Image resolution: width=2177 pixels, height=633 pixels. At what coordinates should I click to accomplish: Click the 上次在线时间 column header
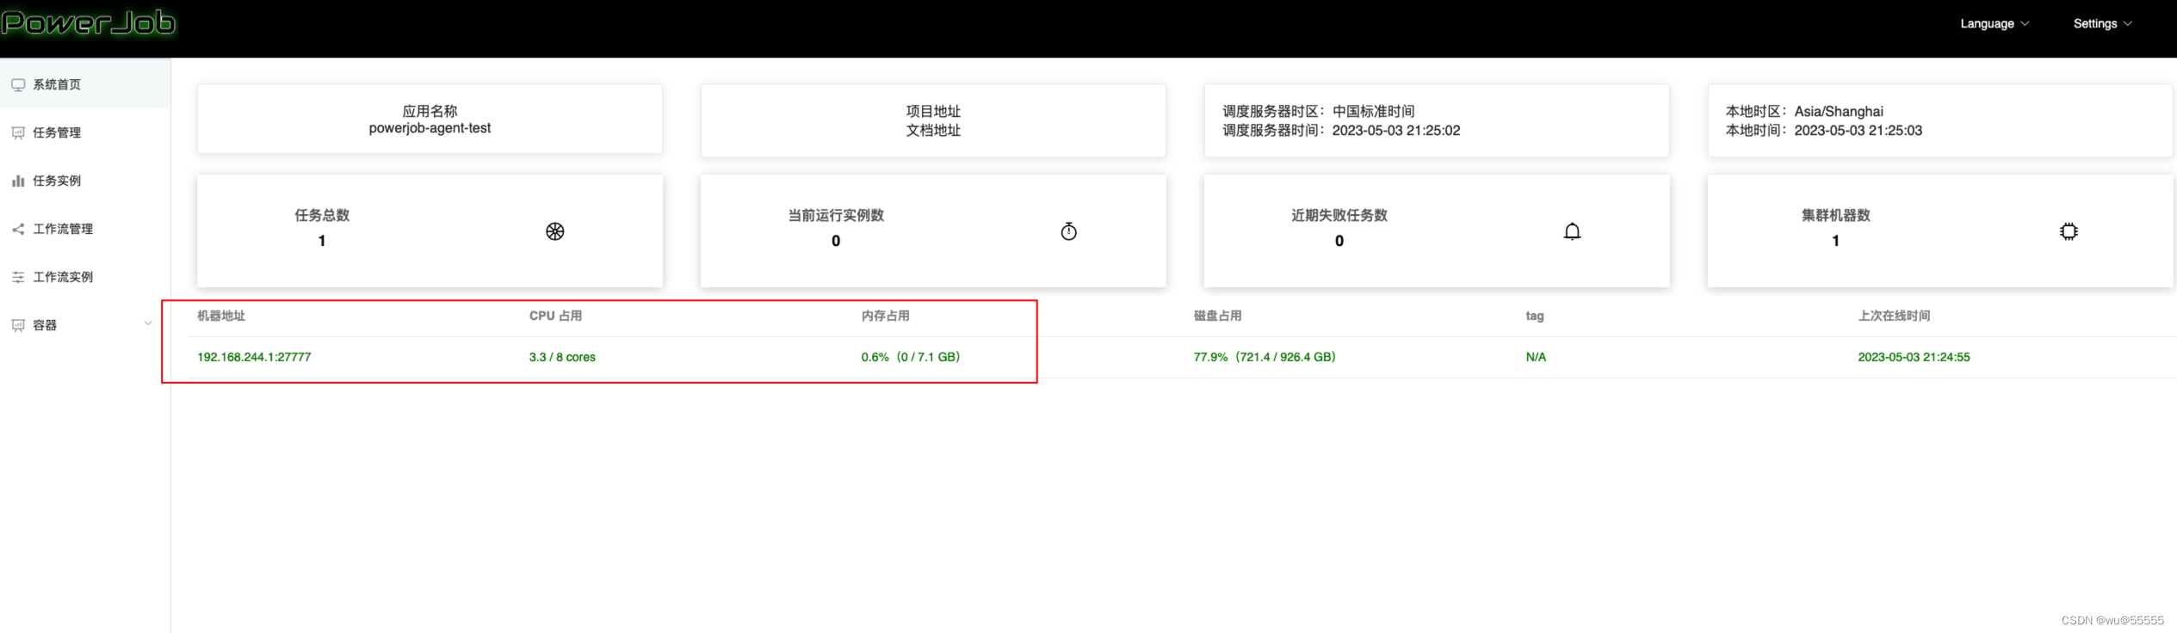coord(1894,316)
